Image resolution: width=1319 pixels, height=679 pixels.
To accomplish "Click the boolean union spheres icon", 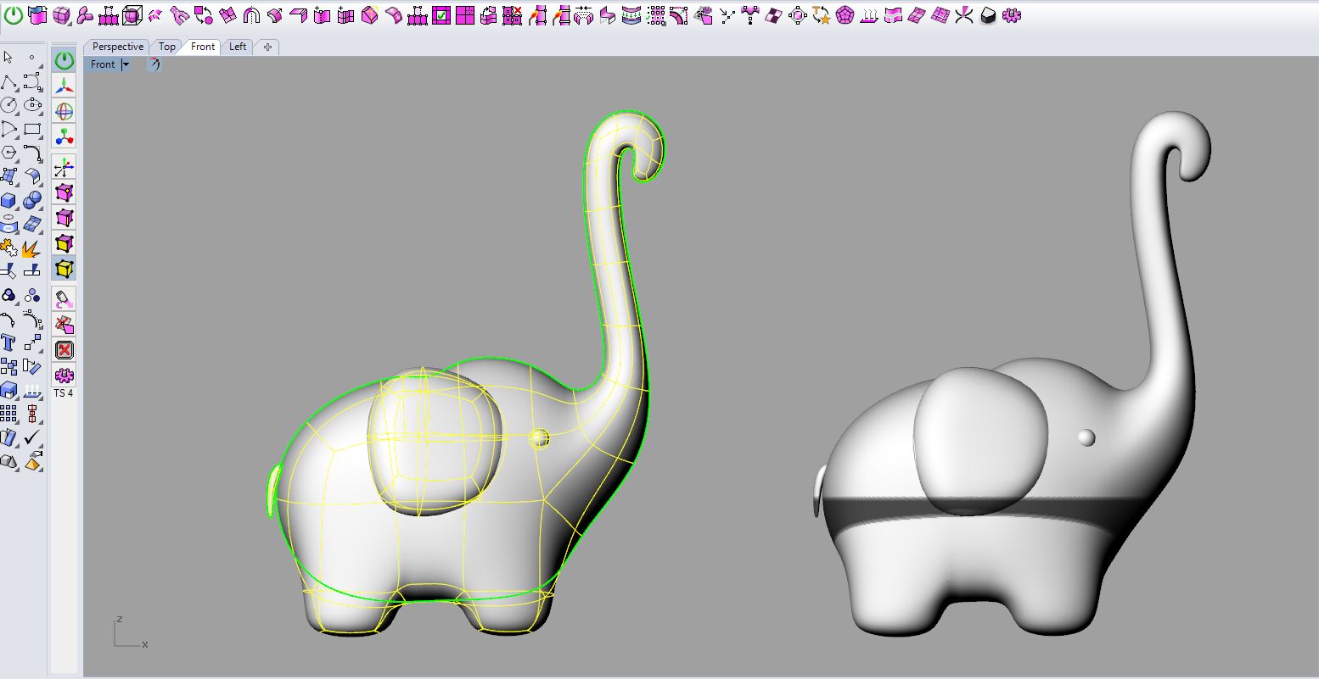I will [x=32, y=200].
